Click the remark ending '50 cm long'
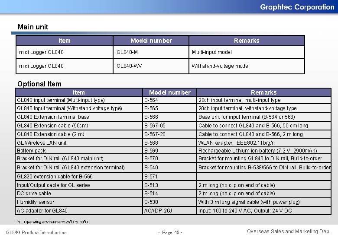The height and width of the screenshot is (238, 338). pyautogui.click(x=253, y=126)
